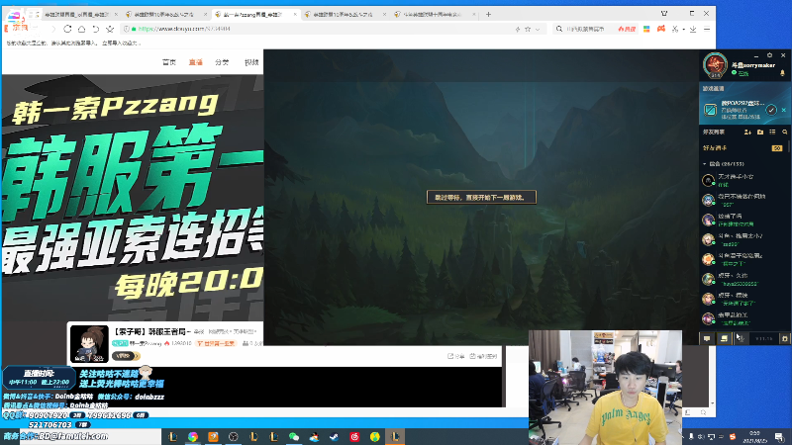Screen dimensions: 792x445
Task: Click the last visible friend row
Action: click(x=742, y=318)
